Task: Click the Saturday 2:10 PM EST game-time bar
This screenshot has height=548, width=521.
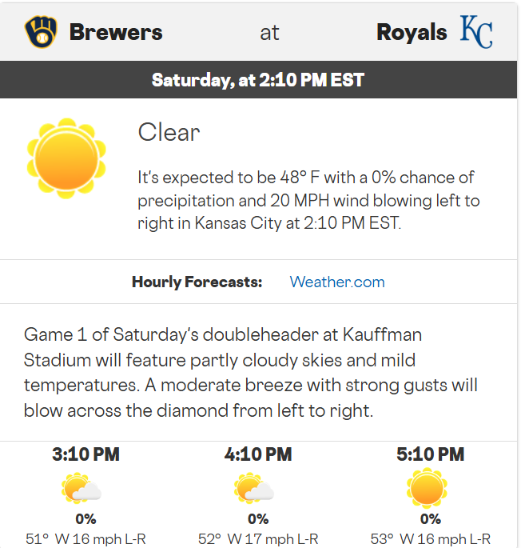Action: 258,80
